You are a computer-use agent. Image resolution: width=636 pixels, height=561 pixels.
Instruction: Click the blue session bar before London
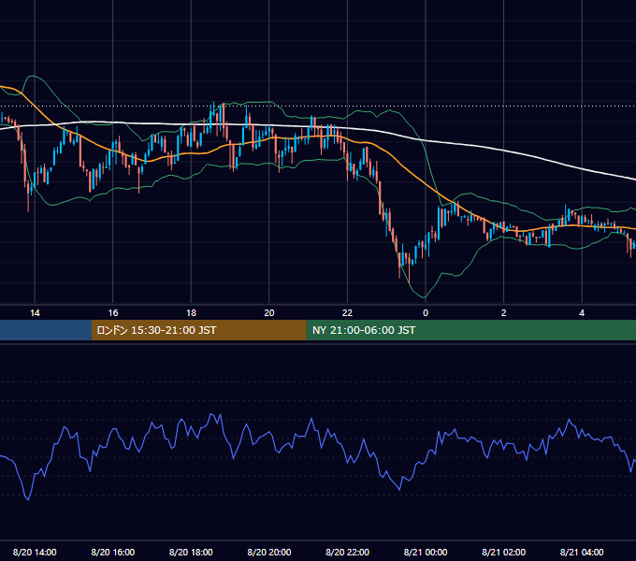(46, 330)
